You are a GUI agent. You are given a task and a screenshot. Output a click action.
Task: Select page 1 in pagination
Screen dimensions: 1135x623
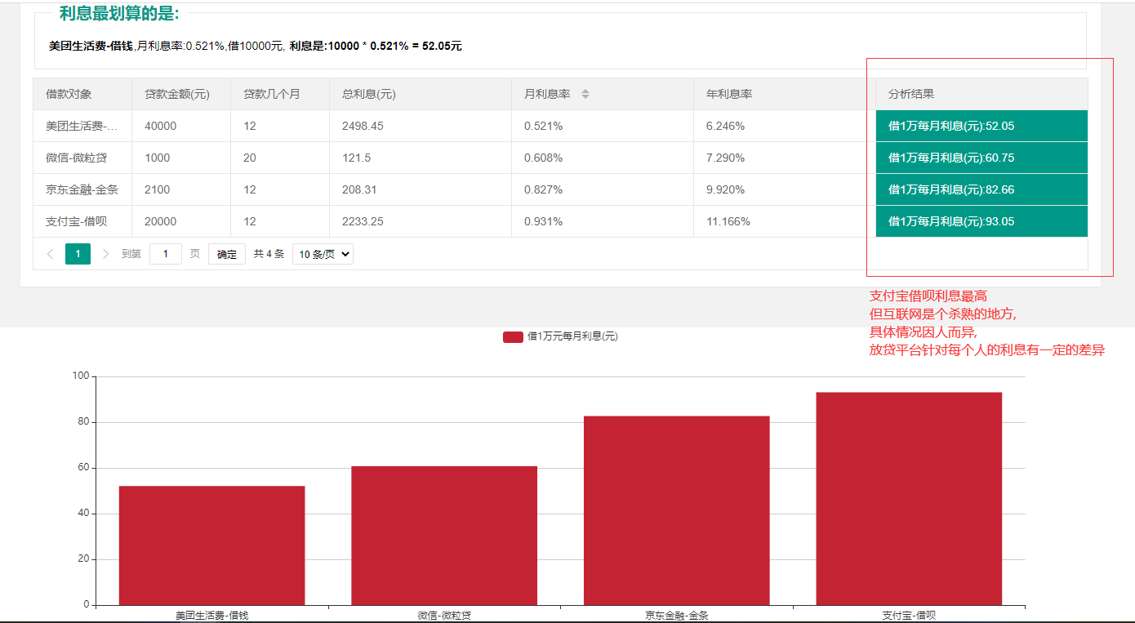(78, 254)
